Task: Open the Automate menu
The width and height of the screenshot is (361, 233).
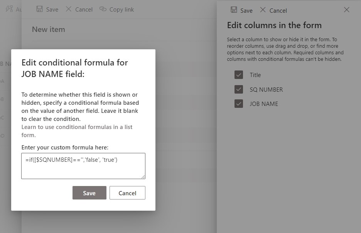Action: pyautogui.click(x=12, y=9)
